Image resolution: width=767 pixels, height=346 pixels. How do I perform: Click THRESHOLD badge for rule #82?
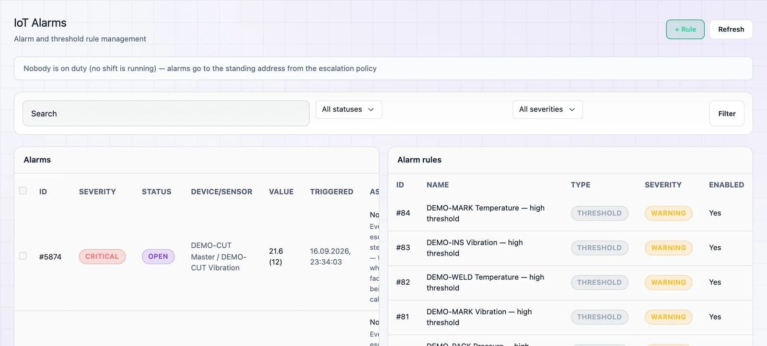click(x=599, y=282)
